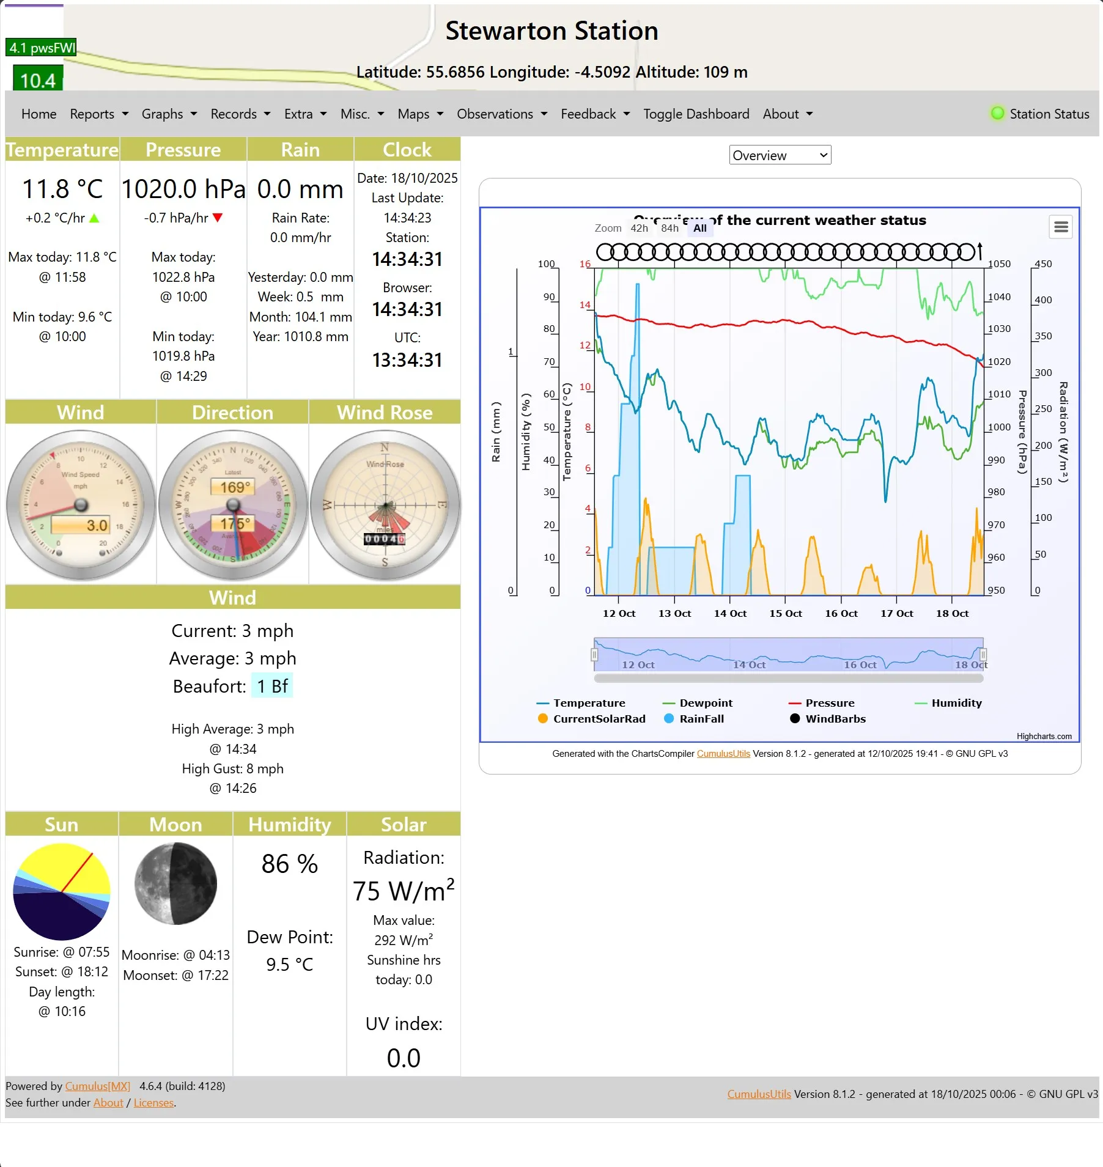Open the Overview chart selector dropdown
The height and width of the screenshot is (1167, 1103).
[779, 155]
